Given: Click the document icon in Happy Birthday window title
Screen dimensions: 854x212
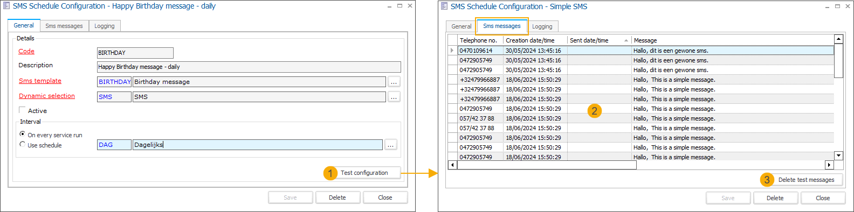Looking at the screenshot, I should 6,6.
